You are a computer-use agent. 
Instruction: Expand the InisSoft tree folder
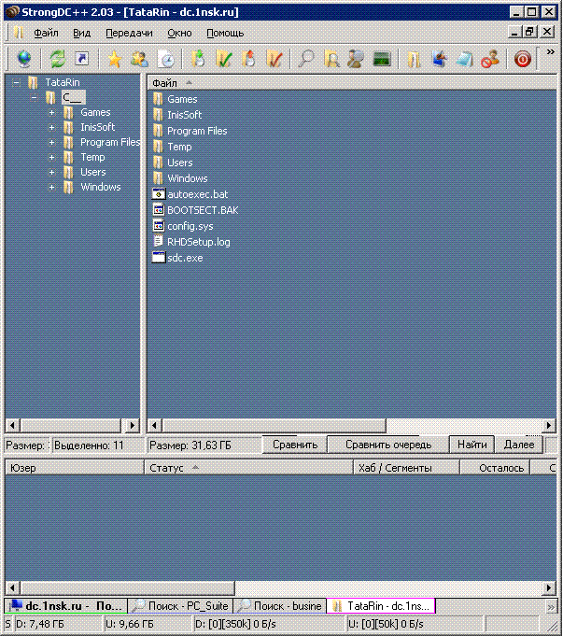pyautogui.click(x=51, y=127)
